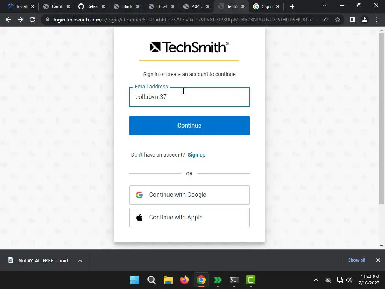The height and width of the screenshot is (289, 385).
Task: Click the cloud sync tray icon
Action: coord(328,280)
